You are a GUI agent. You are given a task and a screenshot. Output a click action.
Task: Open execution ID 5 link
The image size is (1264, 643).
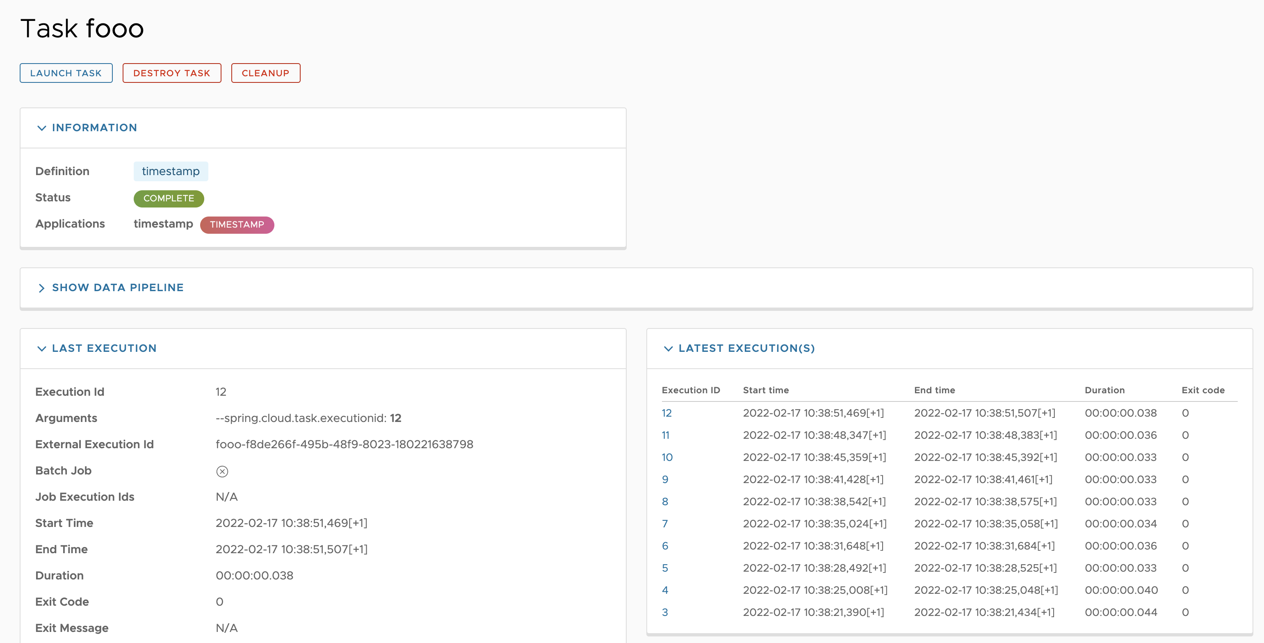(x=664, y=568)
